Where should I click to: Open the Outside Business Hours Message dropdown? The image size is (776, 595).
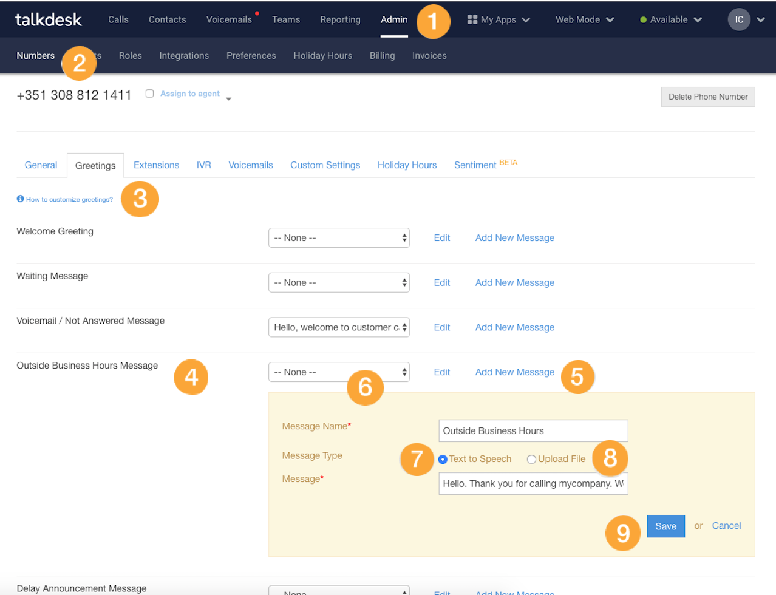339,372
